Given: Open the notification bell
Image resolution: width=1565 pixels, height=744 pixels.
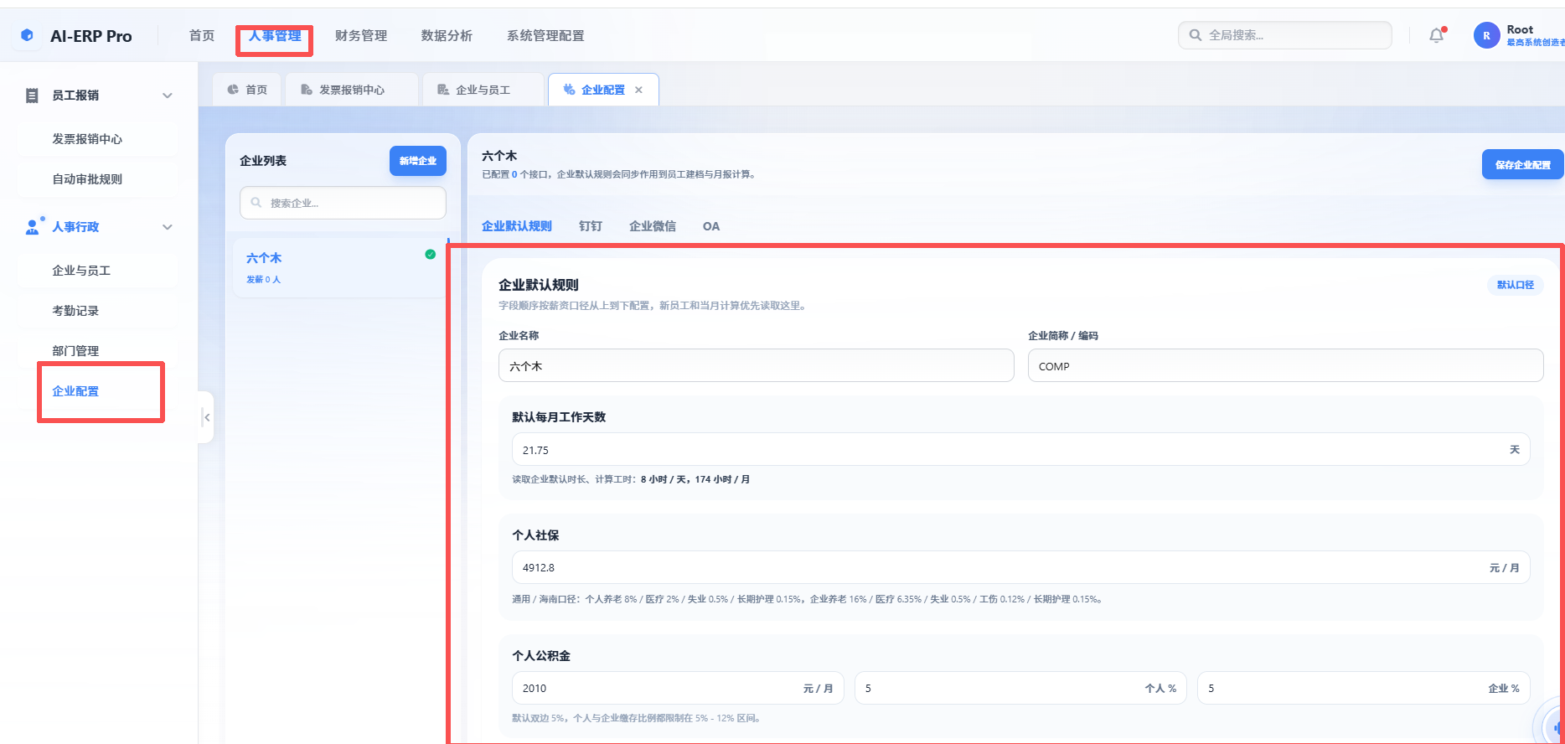Looking at the screenshot, I should coord(1437,35).
